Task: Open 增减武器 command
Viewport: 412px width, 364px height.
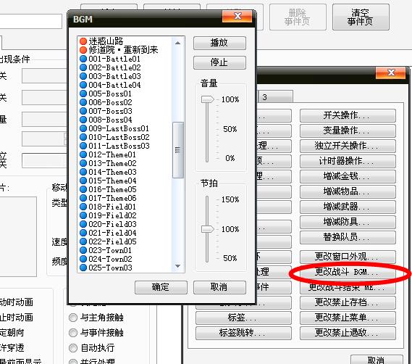Action: pos(348,207)
